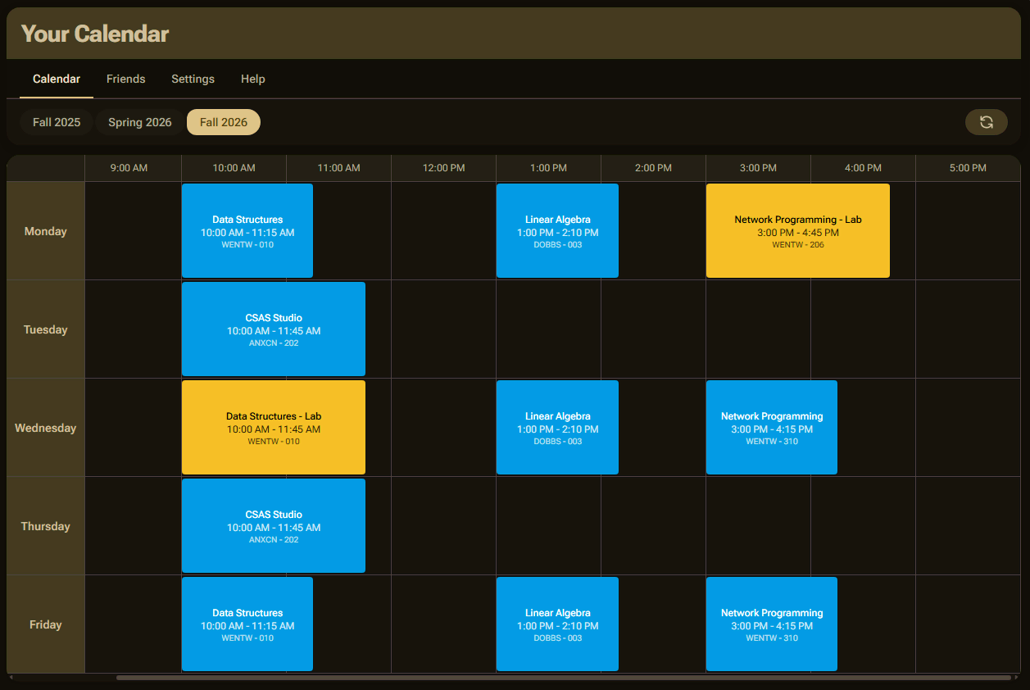
Task: Click the 3:00 PM column header
Action: pos(759,168)
